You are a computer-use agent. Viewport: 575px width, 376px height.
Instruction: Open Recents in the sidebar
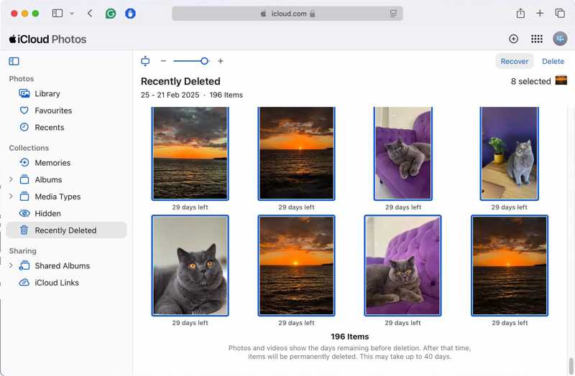(50, 128)
